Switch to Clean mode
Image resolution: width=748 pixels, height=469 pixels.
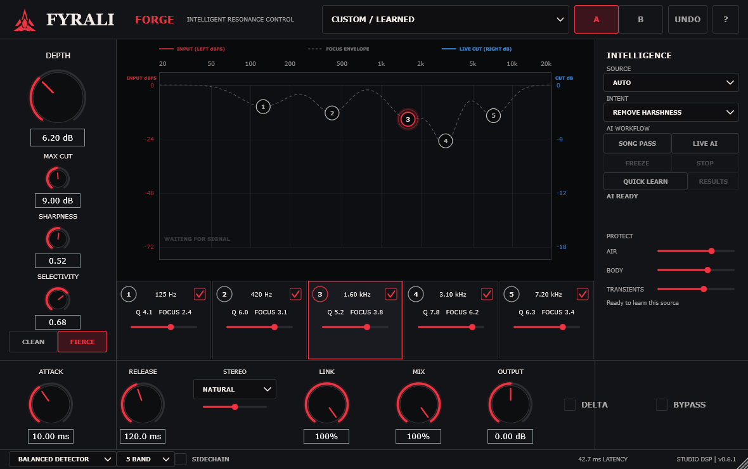coord(34,342)
